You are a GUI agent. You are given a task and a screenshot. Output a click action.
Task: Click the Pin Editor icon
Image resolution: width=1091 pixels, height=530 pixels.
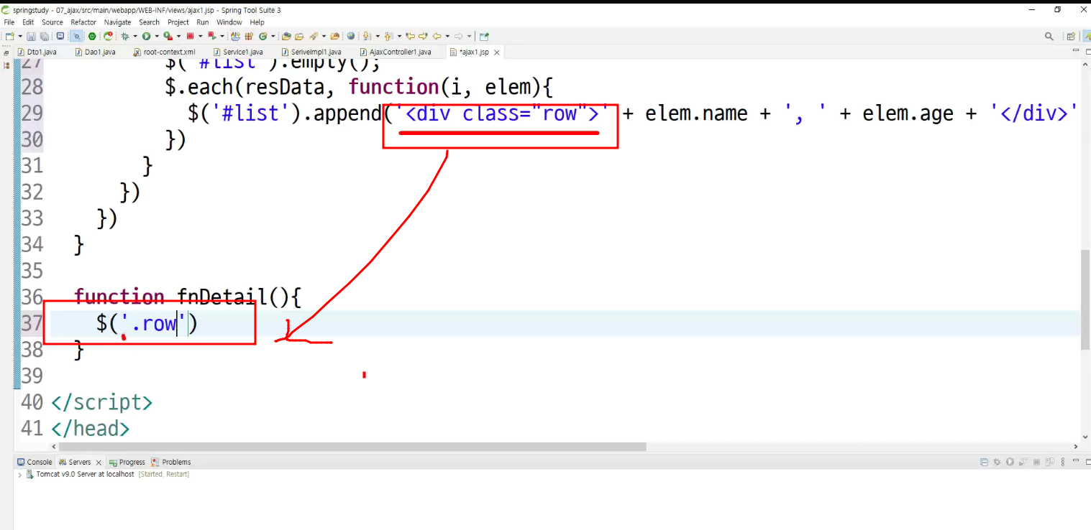484,36
